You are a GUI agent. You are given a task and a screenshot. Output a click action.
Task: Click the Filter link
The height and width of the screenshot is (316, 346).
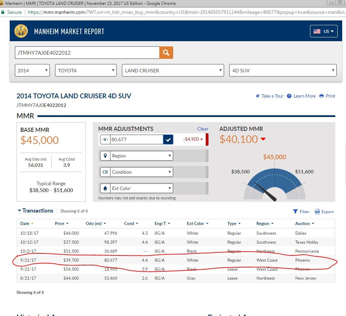[x=304, y=212]
